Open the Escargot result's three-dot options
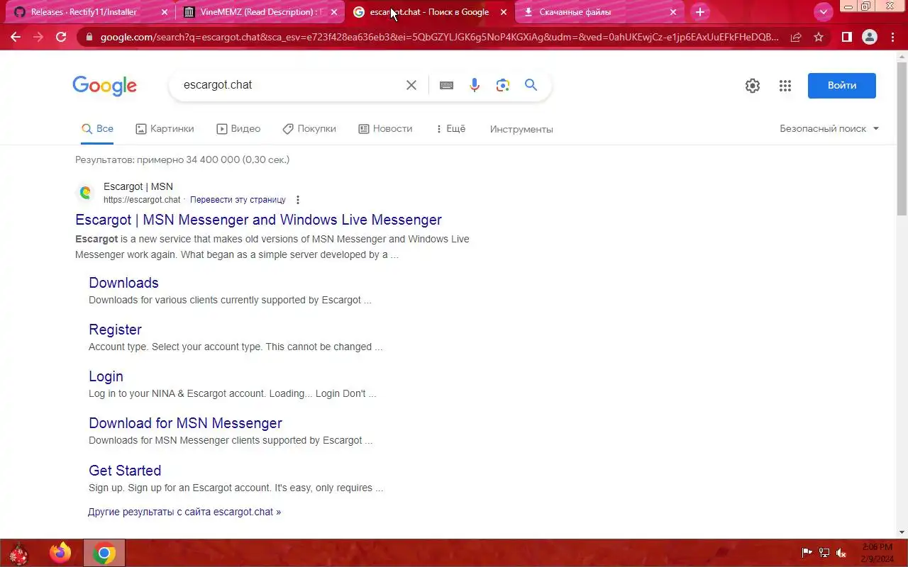 (x=298, y=200)
